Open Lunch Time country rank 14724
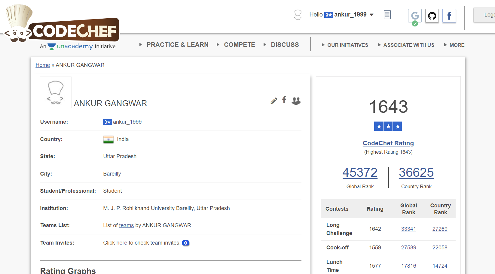The image size is (495, 274). pos(440,266)
